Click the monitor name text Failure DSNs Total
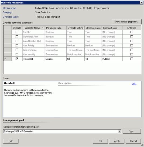Image resolution: width=144 pixels, height=147 pixels. [x=73, y=8]
